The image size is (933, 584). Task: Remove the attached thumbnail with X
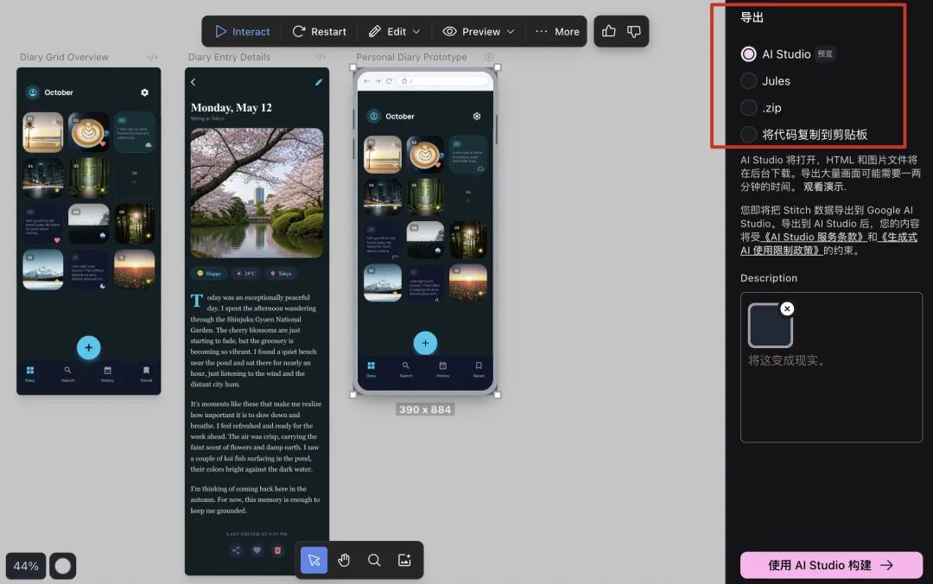pos(787,308)
